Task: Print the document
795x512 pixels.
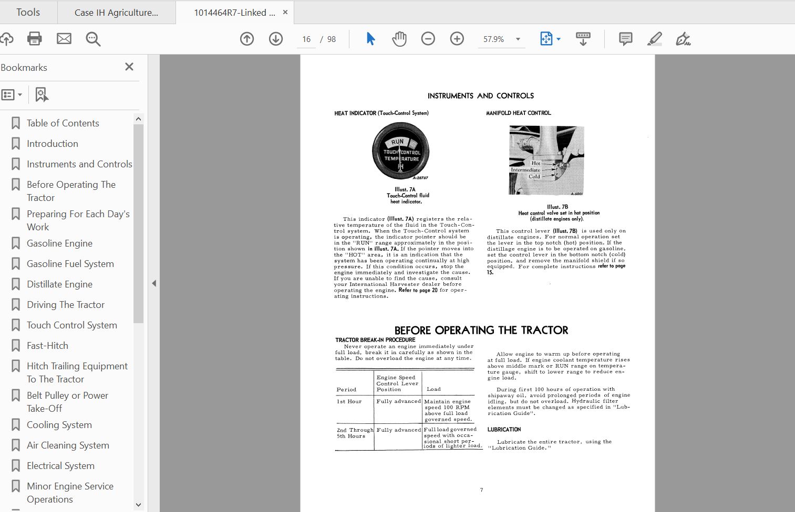Action: [x=34, y=38]
